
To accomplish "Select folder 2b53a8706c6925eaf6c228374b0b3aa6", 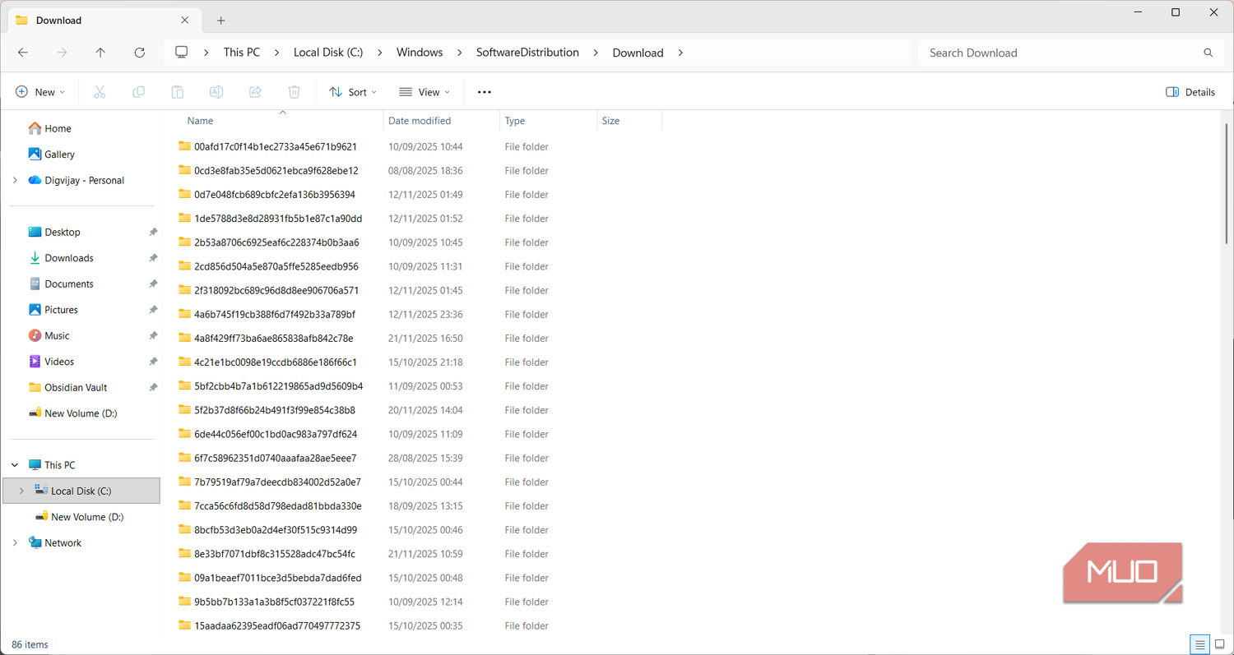I will (x=276, y=242).
